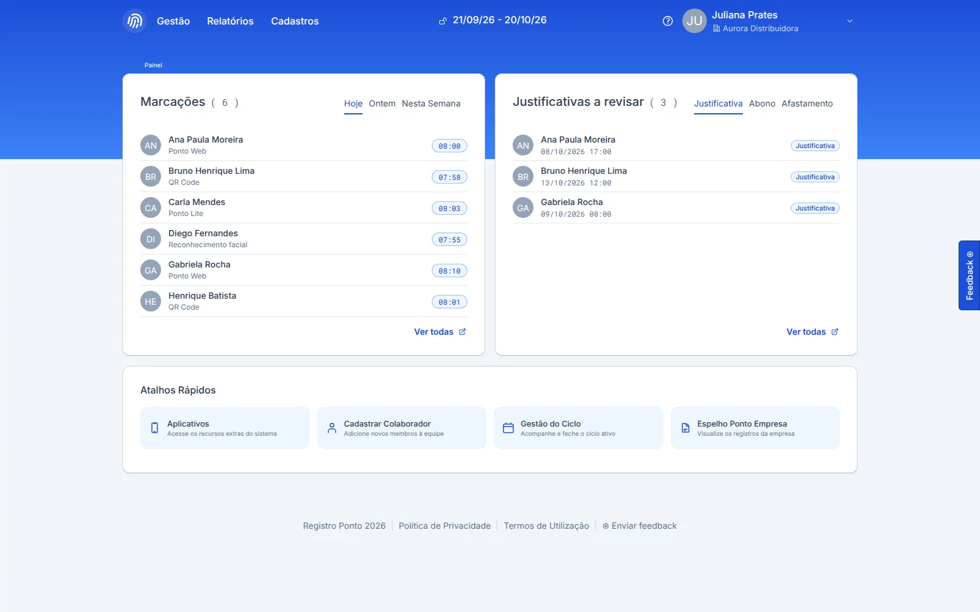Open the Aplicativos shortcut card
This screenshot has width=980, height=612.
(x=225, y=428)
